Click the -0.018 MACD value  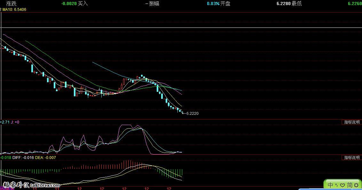(x=5, y=158)
